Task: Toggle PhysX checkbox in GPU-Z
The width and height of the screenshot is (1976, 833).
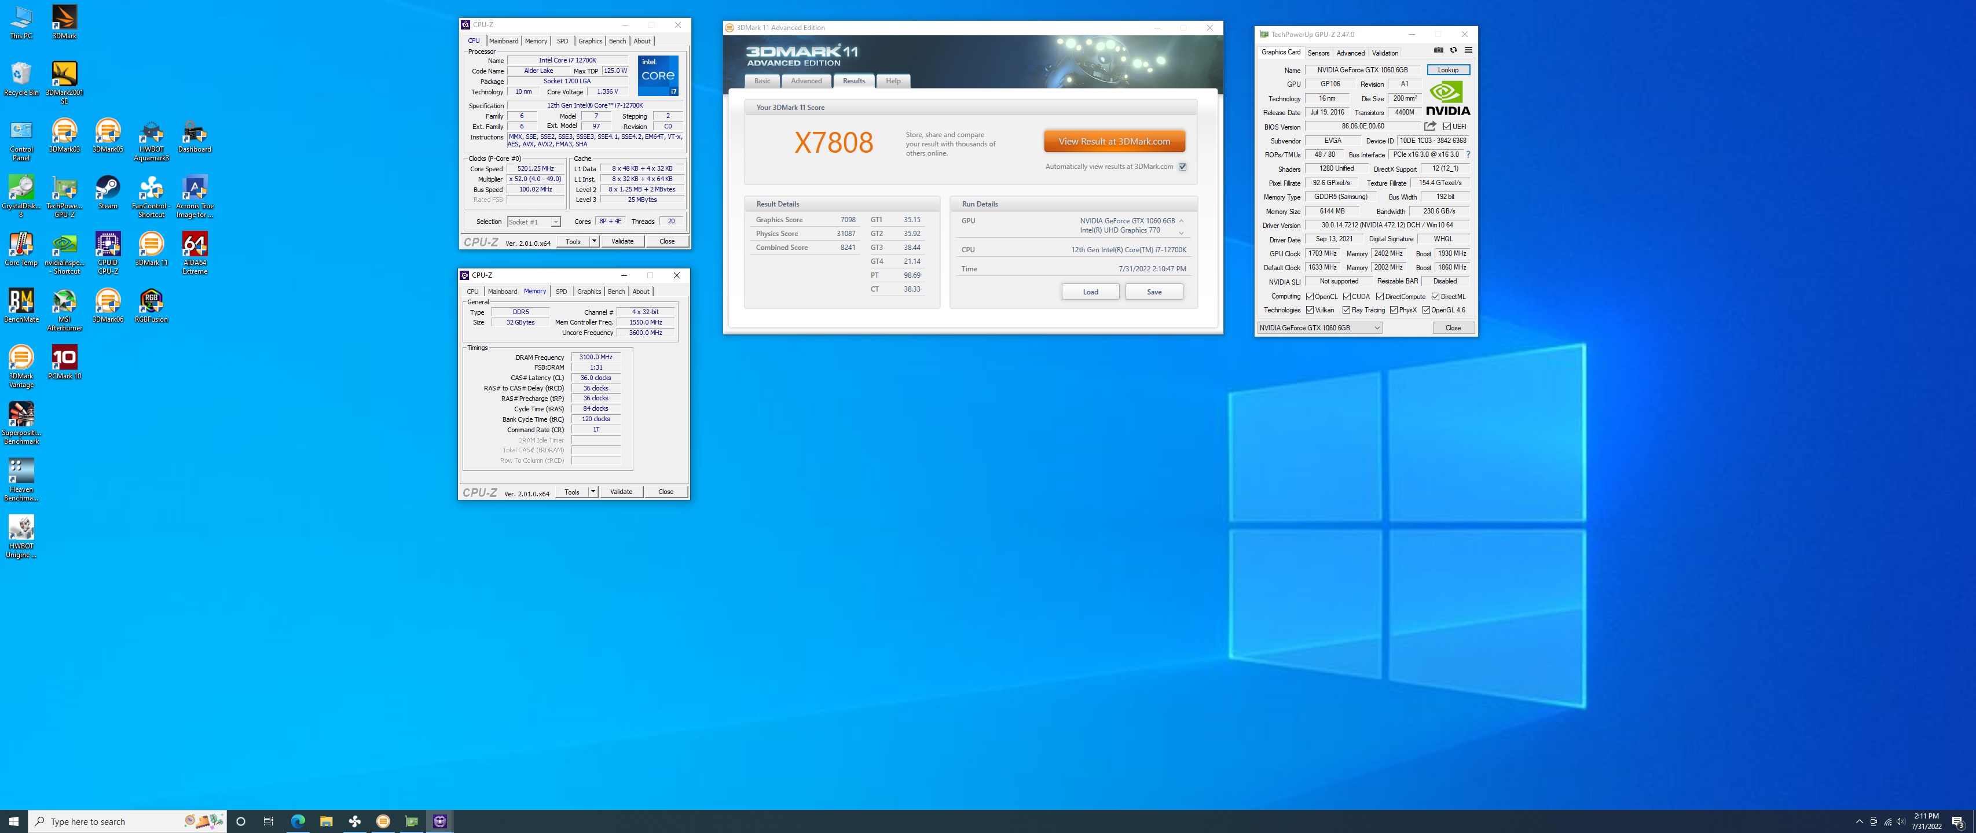Action: click(x=1394, y=311)
